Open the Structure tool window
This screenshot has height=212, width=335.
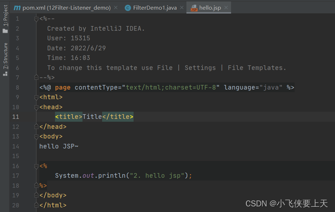(5, 59)
